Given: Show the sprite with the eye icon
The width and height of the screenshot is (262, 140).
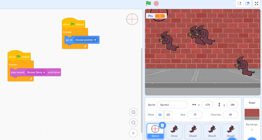Looking at the screenshot, I should (160, 115).
